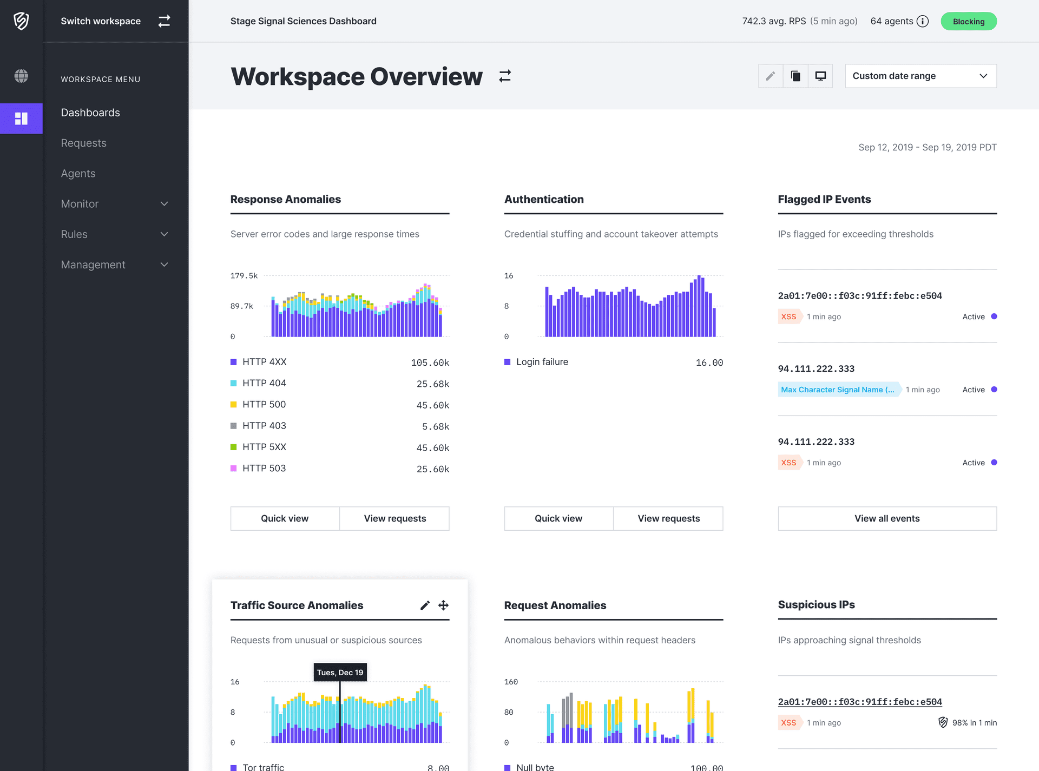This screenshot has height=771, width=1039.
Task: Click Switch workspace label
Action: (101, 21)
